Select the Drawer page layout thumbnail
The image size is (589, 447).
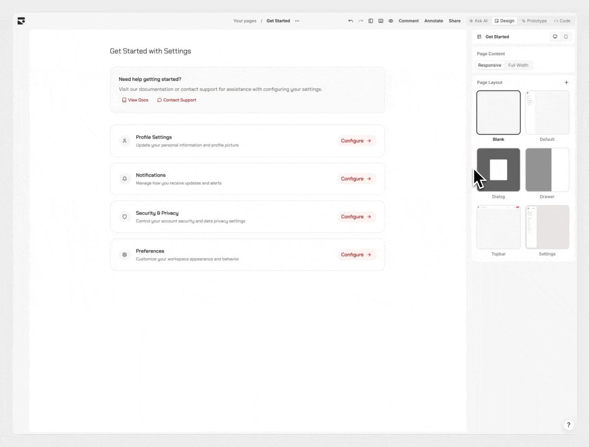click(x=547, y=170)
